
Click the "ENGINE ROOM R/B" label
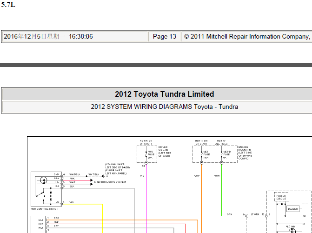245,153
